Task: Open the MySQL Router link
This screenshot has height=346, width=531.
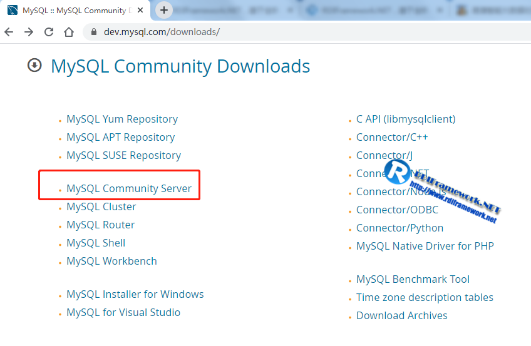Action: point(101,225)
